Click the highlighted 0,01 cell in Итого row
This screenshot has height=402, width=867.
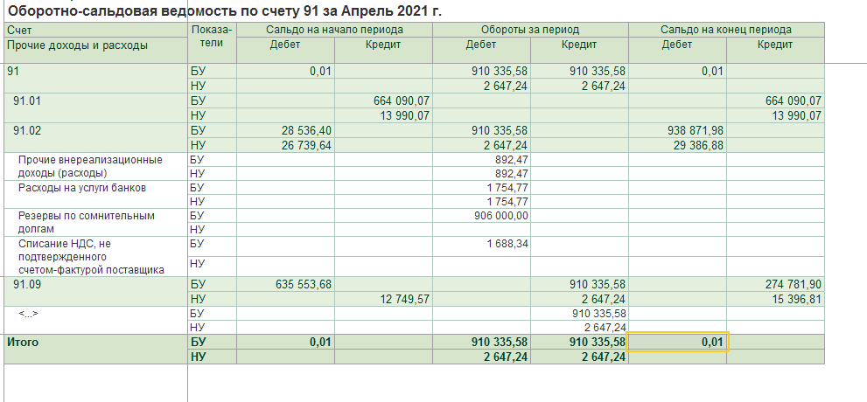tap(677, 343)
